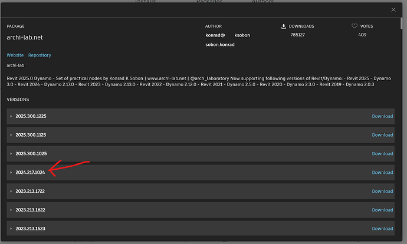Image resolution: width=407 pixels, height=244 pixels.
Task: Click the vote count 409
Action: [362, 35]
